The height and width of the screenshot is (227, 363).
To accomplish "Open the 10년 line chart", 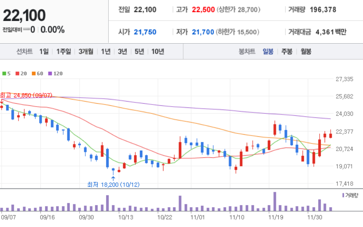I will pos(157,52).
